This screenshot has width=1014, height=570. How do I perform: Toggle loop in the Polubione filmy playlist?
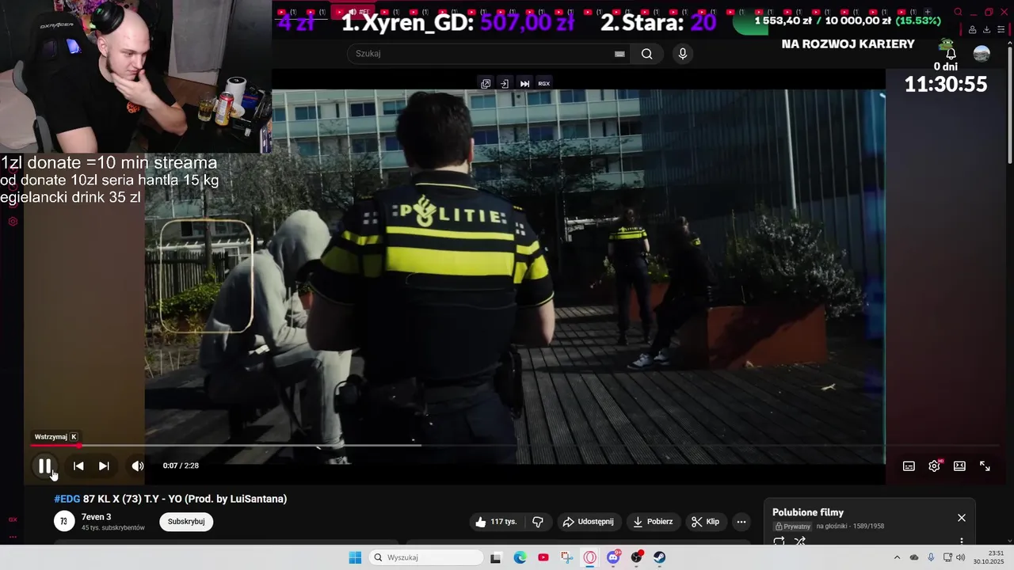pos(779,541)
